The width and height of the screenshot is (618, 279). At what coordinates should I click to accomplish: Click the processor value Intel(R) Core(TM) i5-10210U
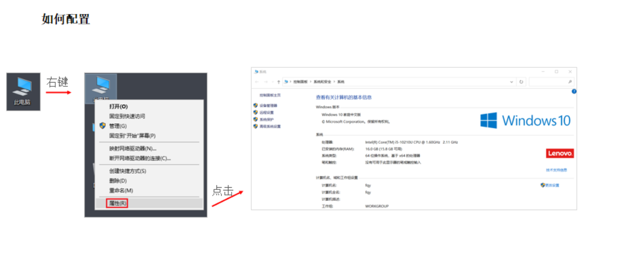point(411,142)
